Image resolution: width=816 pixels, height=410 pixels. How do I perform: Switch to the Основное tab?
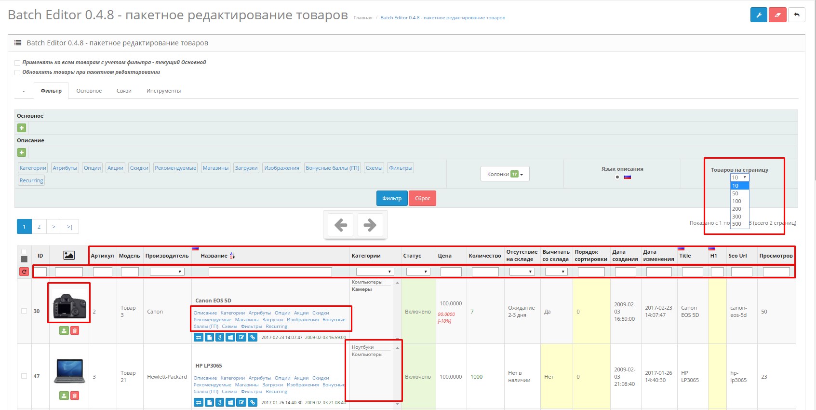(89, 91)
